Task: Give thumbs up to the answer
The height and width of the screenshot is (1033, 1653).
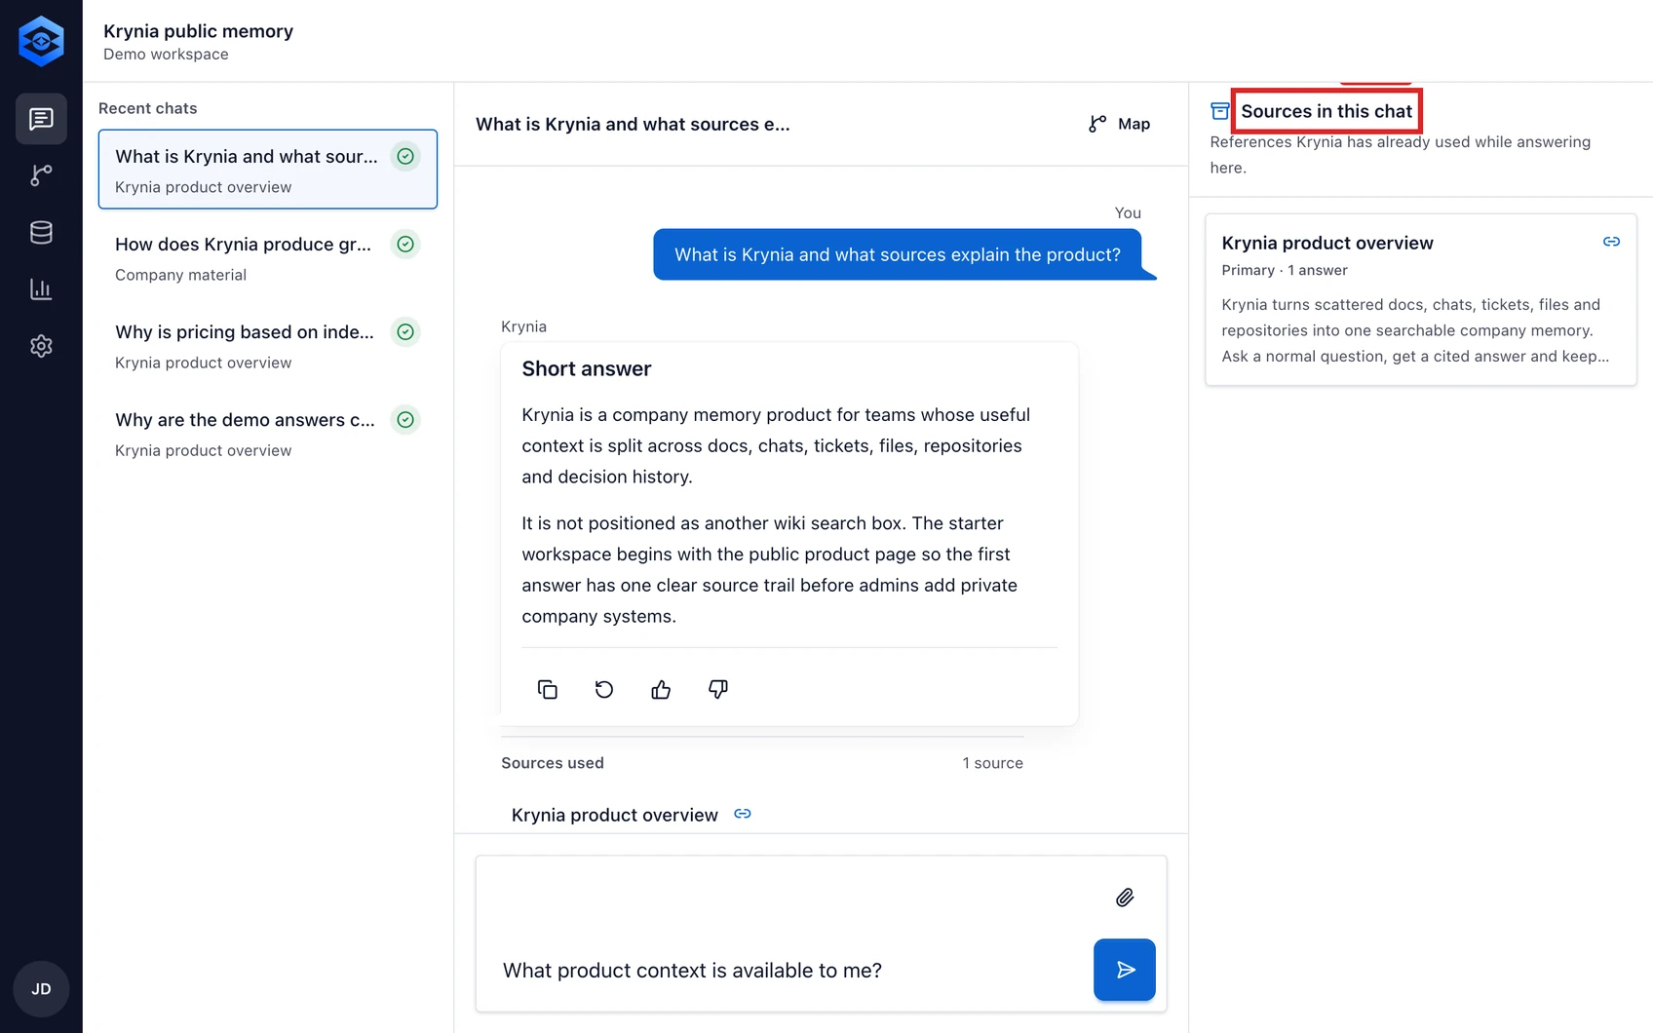Action: pyautogui.click(x=661, y=690)
